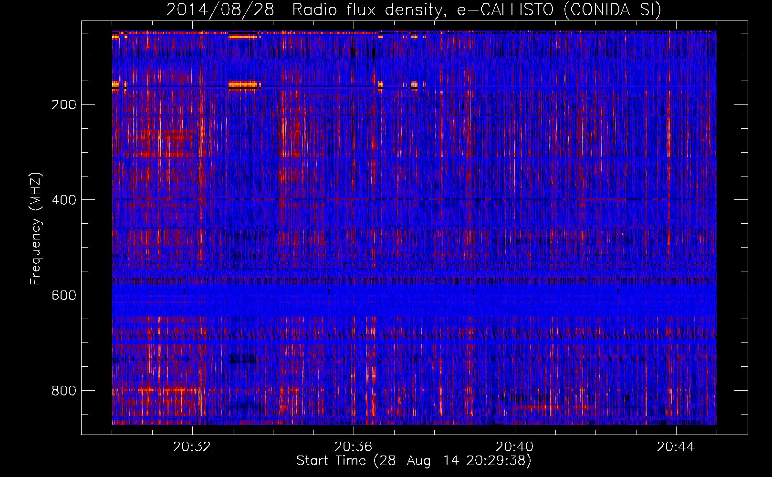Click the 20:32 time tick label
The width and height of the screenshot is (772, 477).
point(192,447)
